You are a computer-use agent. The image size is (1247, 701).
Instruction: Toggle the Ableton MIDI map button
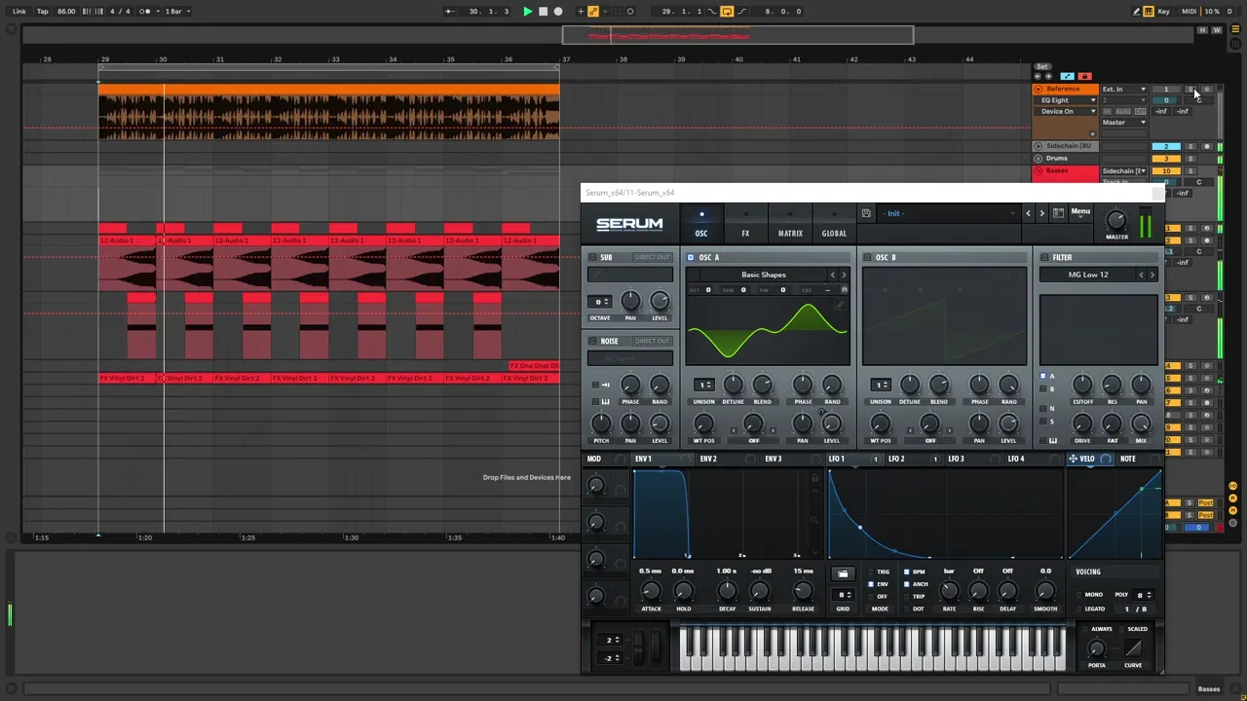point(1189,12)
